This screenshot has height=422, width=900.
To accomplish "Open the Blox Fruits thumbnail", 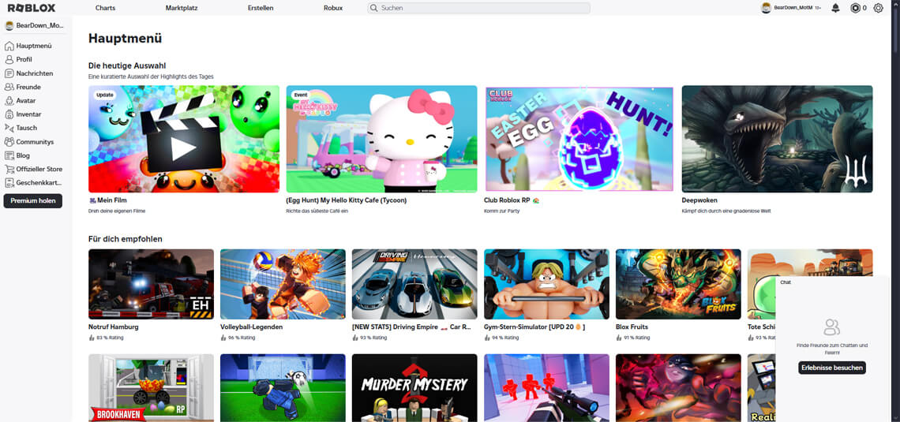I will coord(678,284).
